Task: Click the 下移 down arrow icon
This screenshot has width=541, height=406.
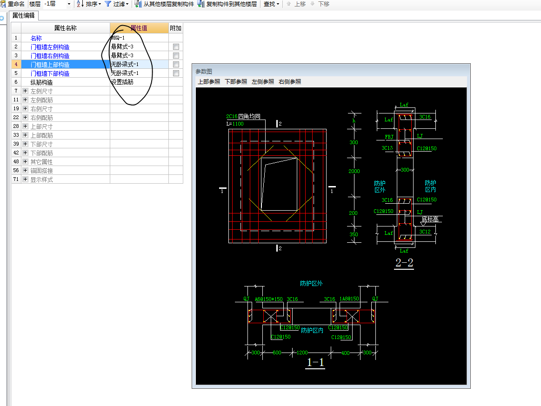Action: (312, 4)
